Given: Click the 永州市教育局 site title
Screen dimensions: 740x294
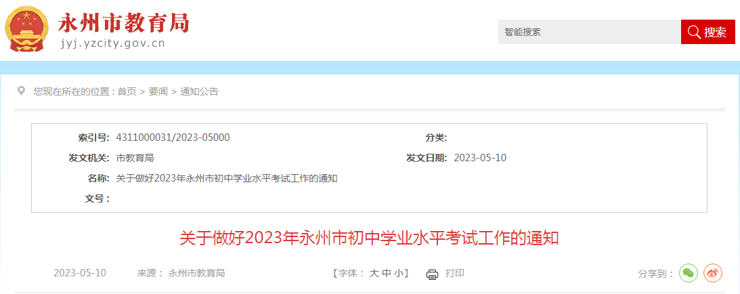Looking at the screenshot, I should 124,22.
